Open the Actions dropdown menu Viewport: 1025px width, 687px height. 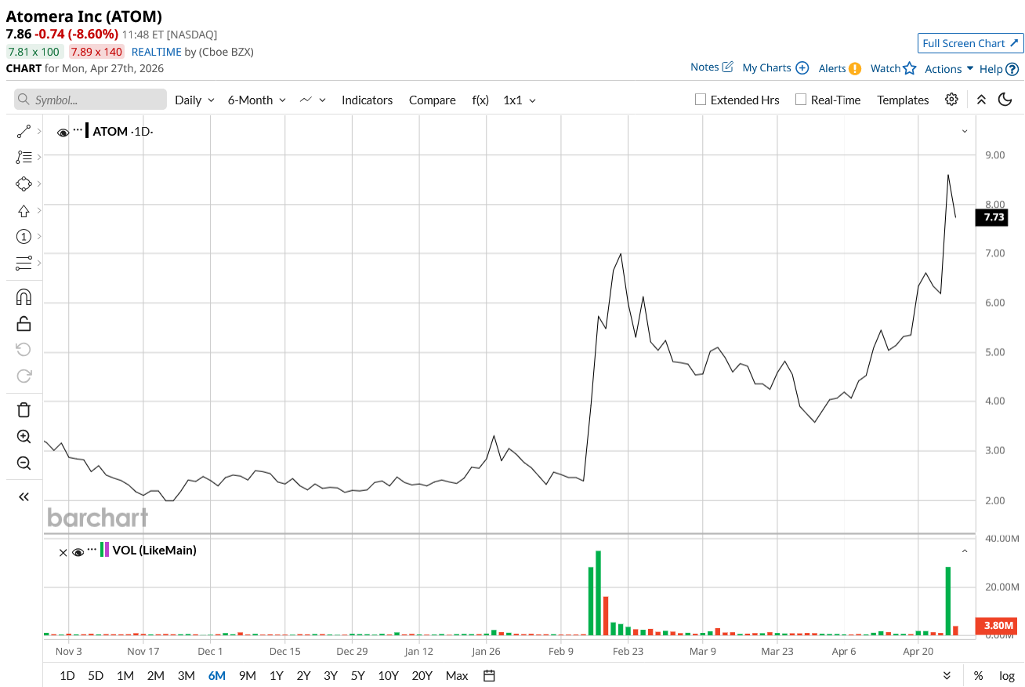coord(949,68)
